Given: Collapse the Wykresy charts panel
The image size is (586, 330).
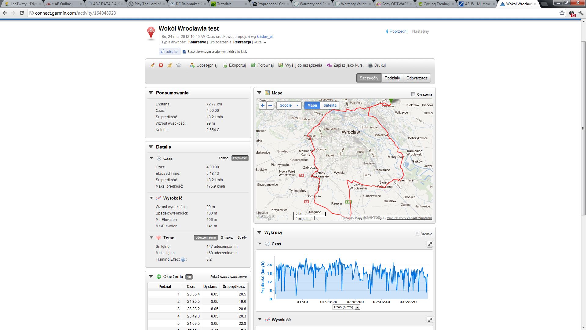Looking at the screenshot, I should point(259,233).
